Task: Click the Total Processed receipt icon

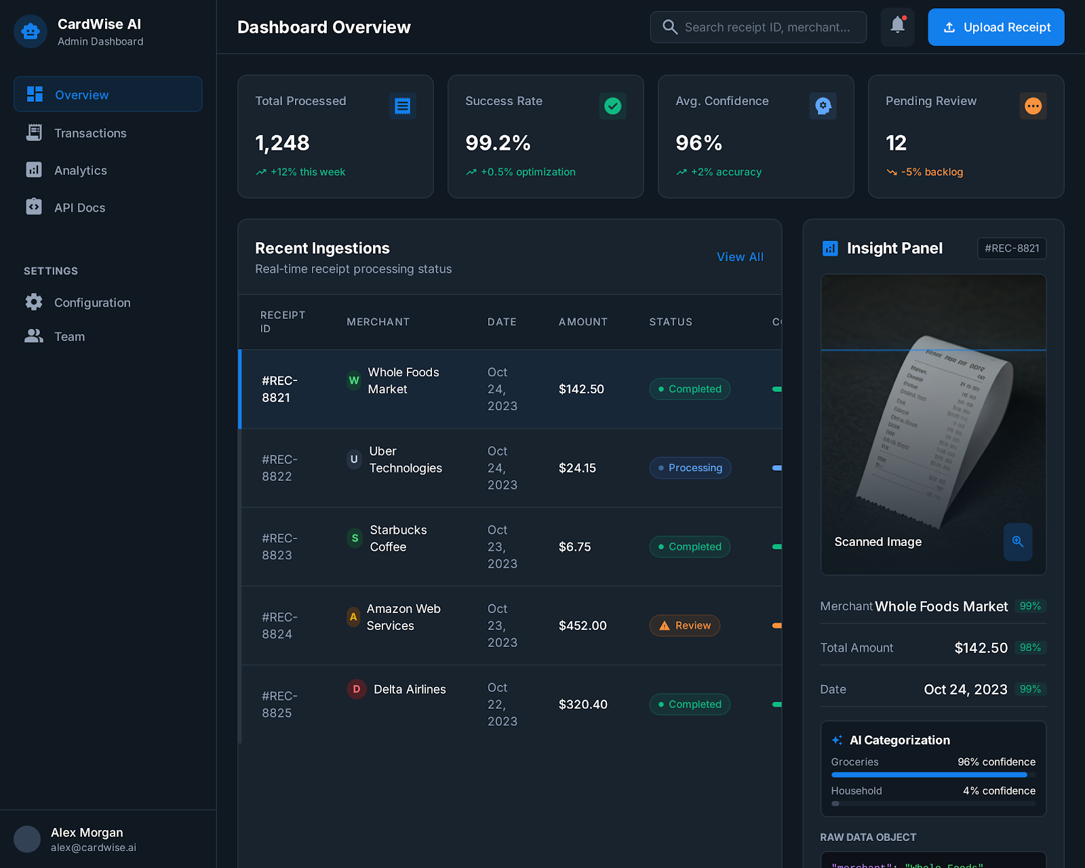Action: tap(402, 106)
